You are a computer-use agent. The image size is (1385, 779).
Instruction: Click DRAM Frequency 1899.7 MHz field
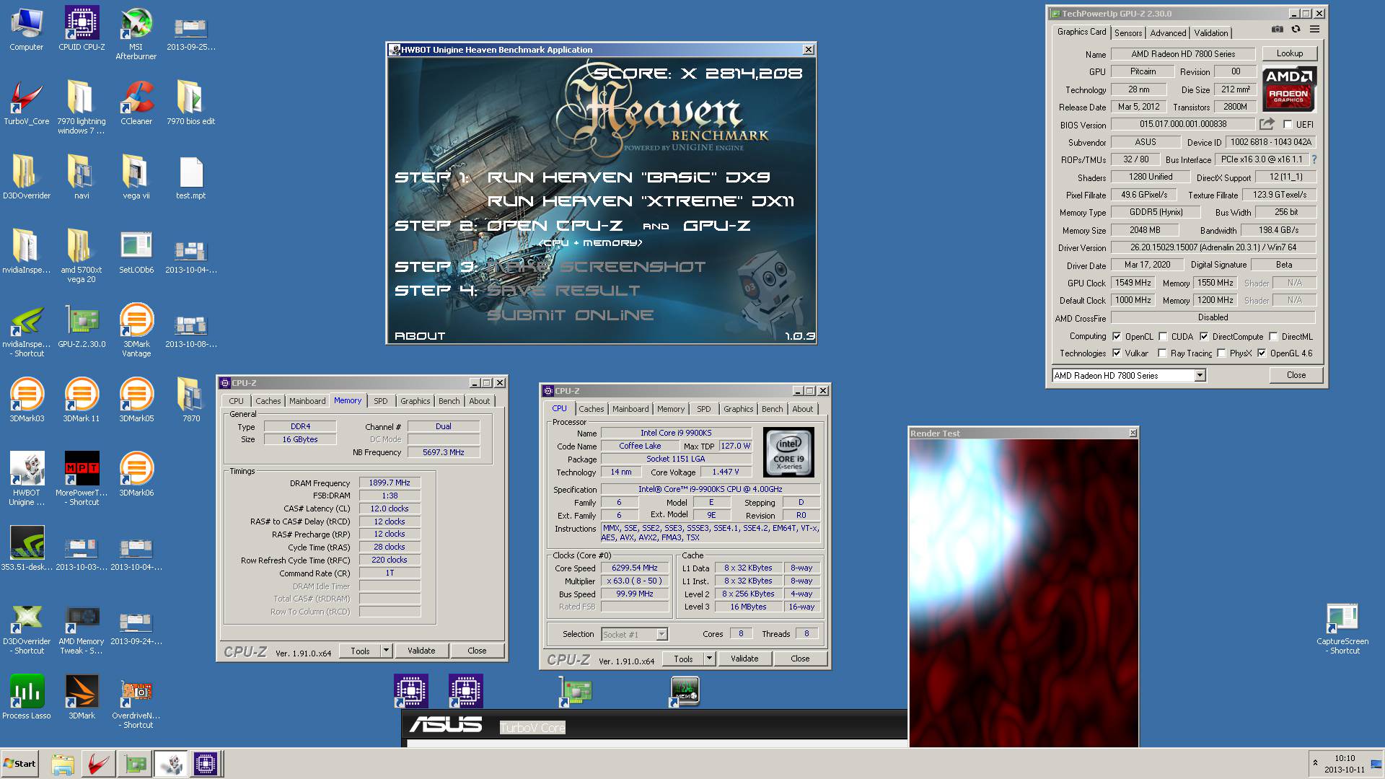tap(390, 483)
